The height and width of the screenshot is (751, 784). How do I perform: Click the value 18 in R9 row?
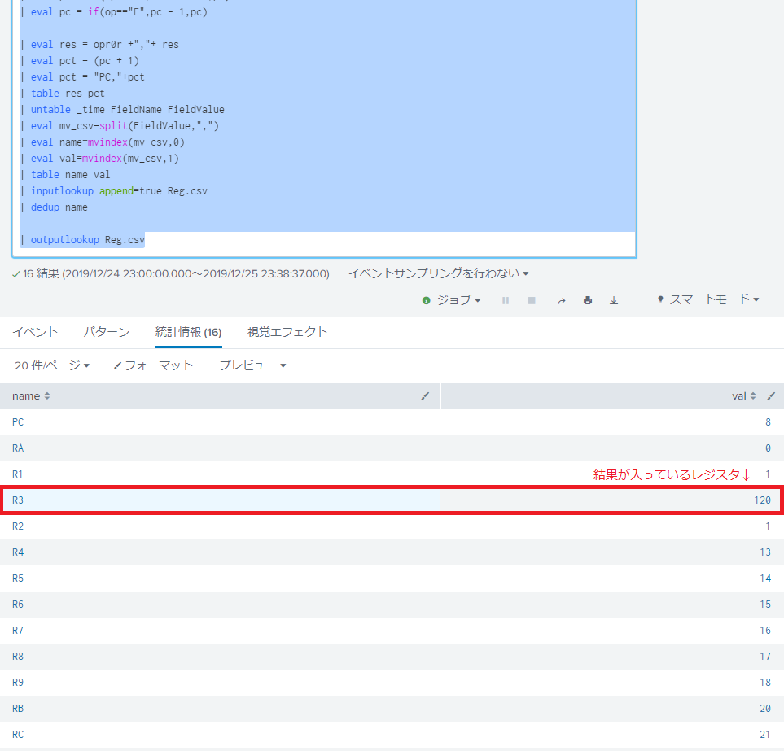pyautogui.click(x=765, y=682)
